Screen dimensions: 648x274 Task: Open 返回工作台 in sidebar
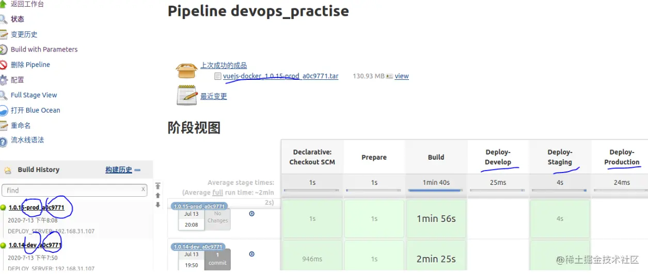click(x=27, y=4)
